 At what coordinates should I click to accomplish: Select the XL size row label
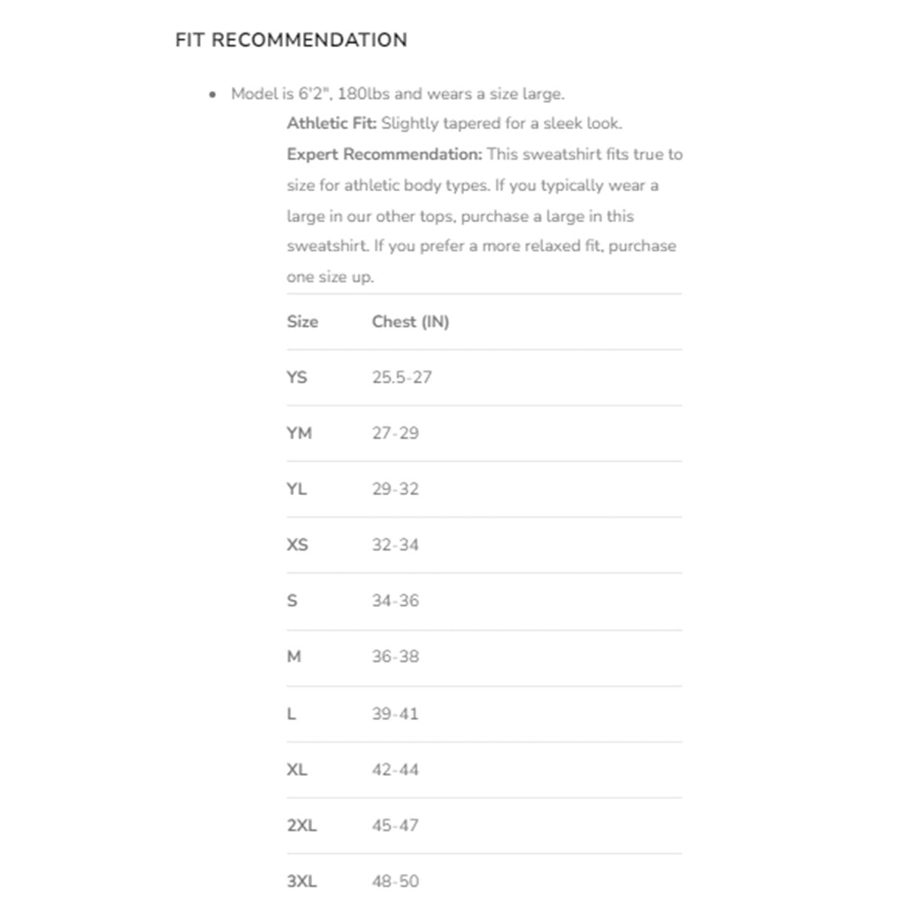coord(297,770)
